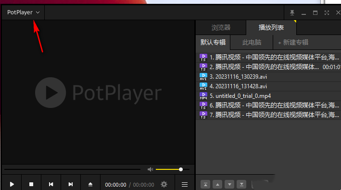Mute audio with the speaker icon

150,169
